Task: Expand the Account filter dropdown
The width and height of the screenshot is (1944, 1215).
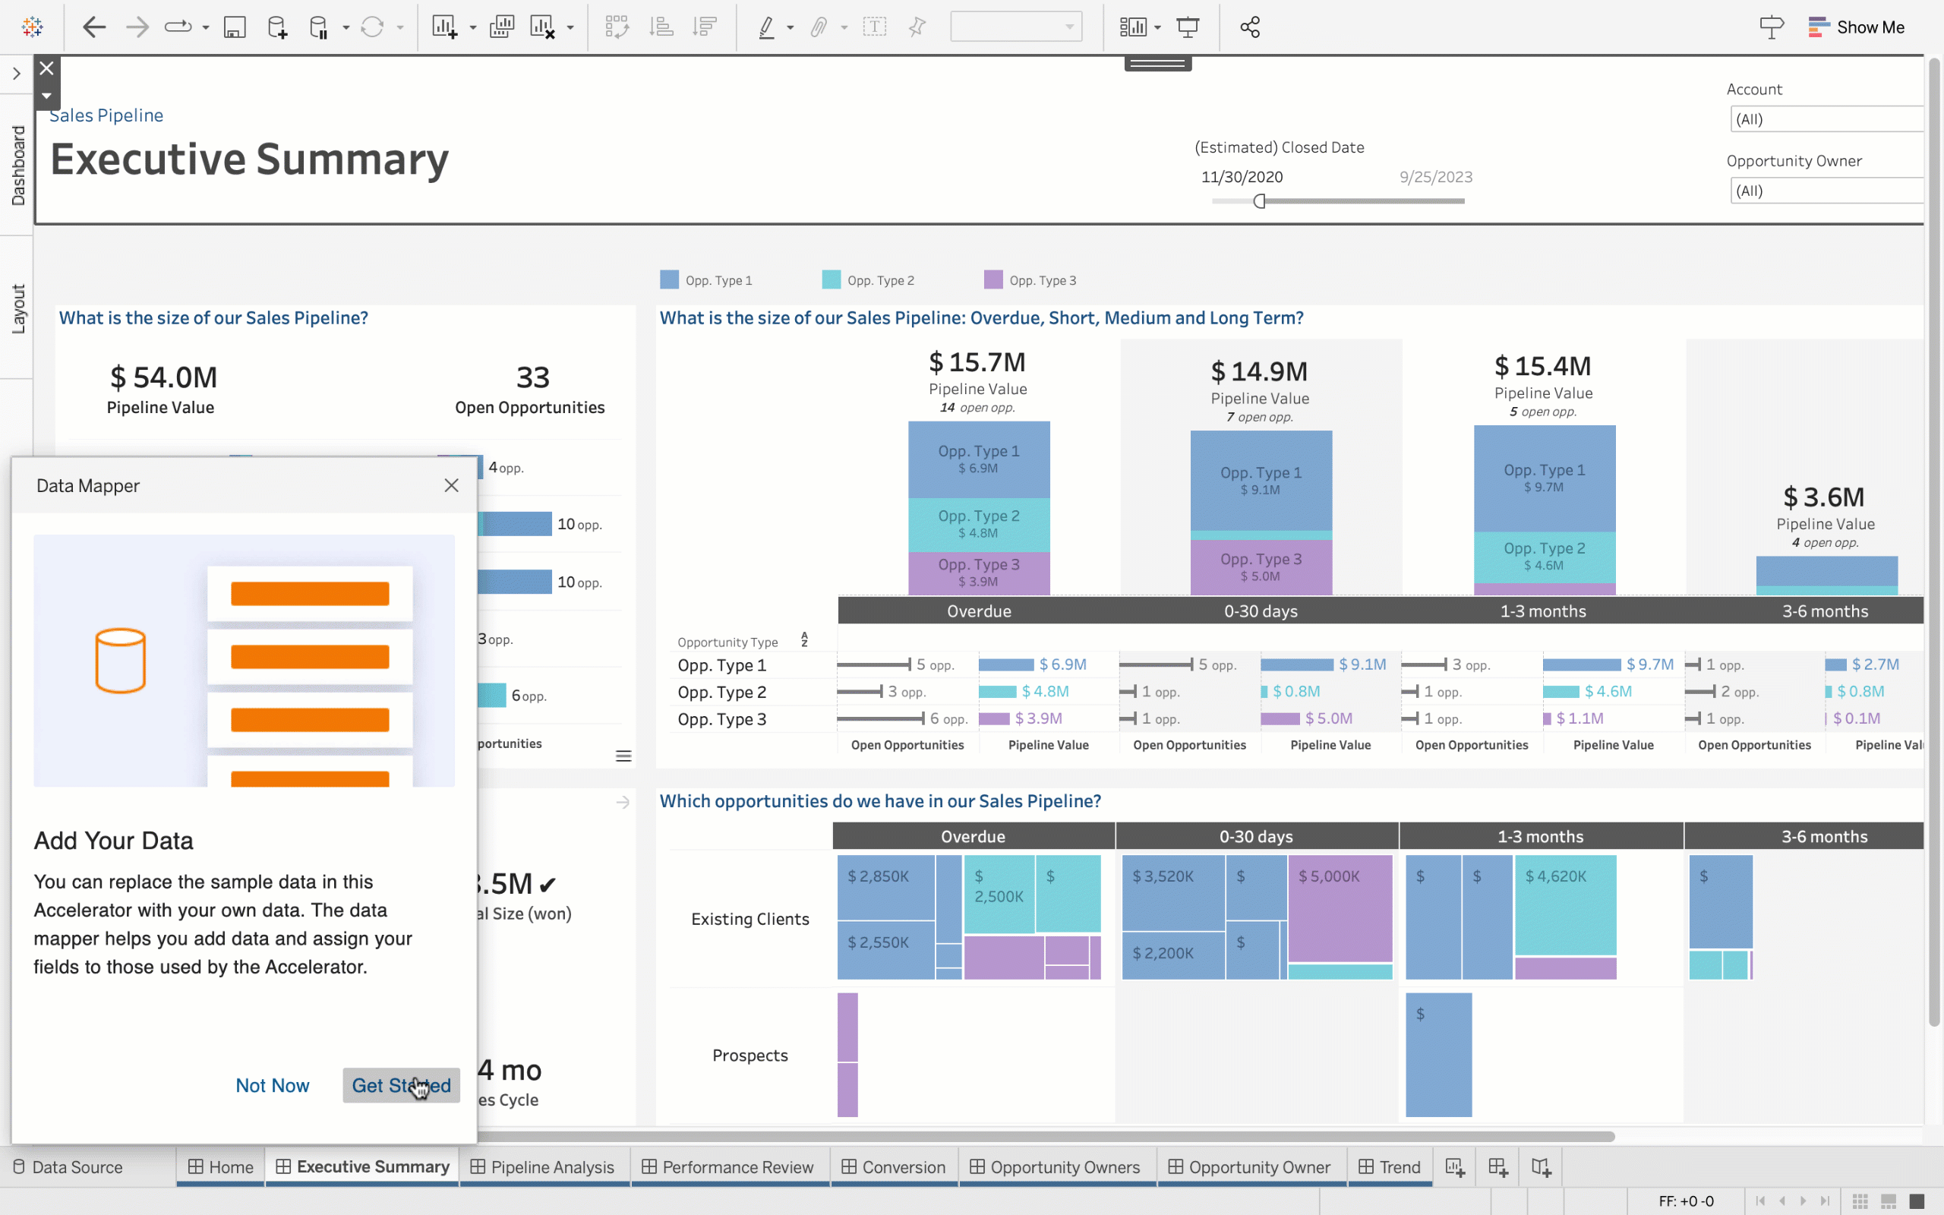Action: (x=1825, y=118)
